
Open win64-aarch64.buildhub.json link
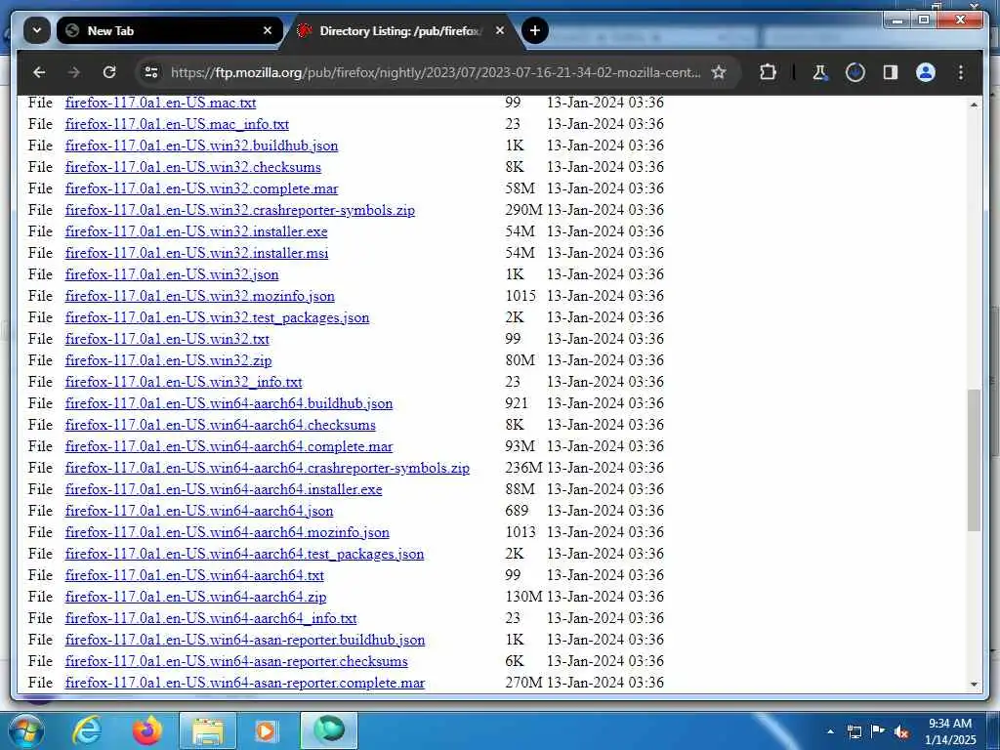click(229, 403)
